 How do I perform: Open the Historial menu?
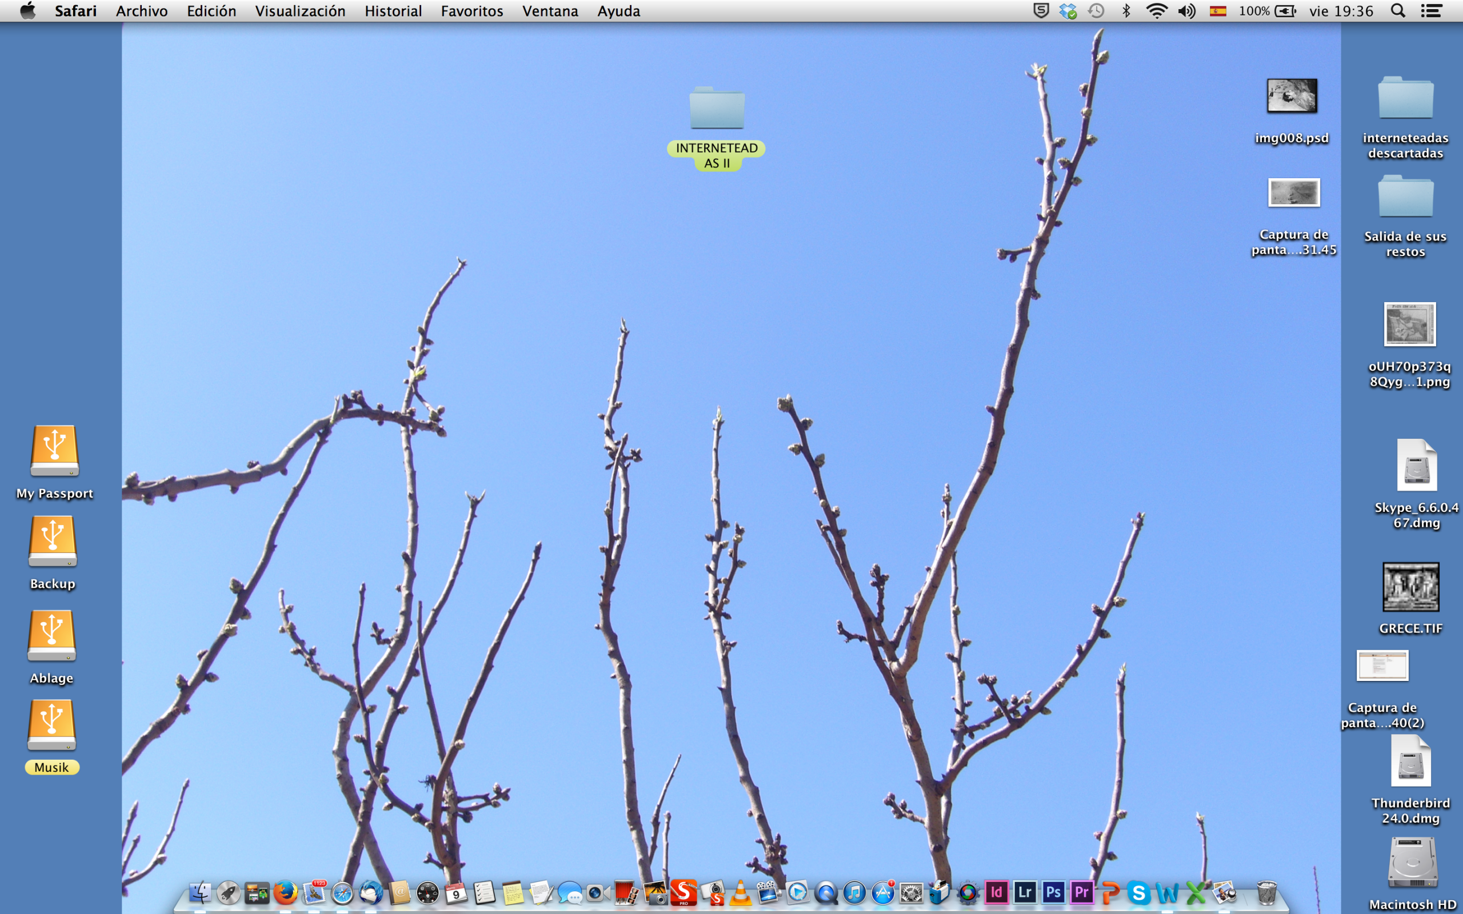(393, 11)
